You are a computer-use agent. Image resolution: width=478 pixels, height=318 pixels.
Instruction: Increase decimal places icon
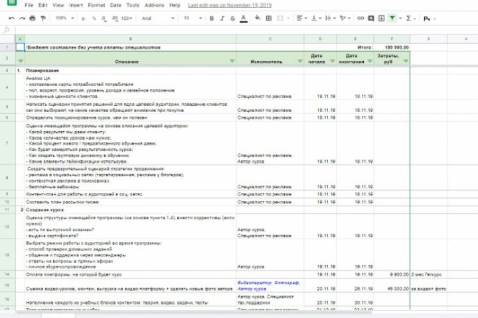[115, 19]
